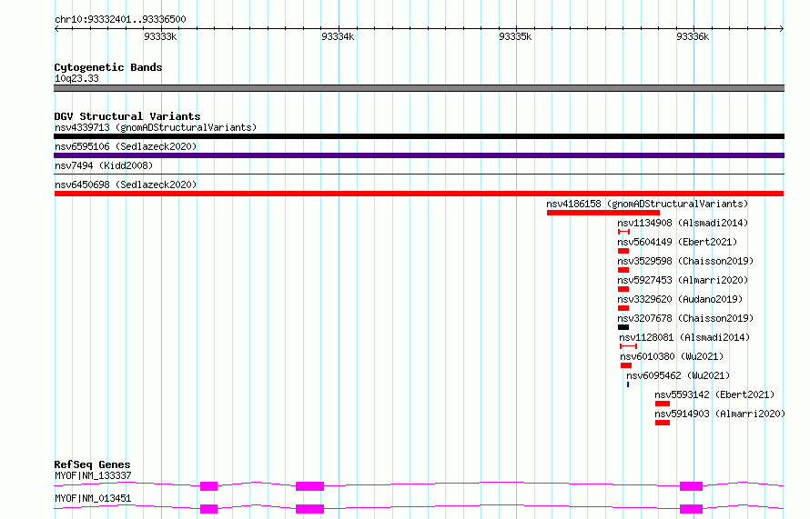This screenshot has width=810, height=519.
Task: Open nsv6010380 Wu2021 label
Action: (x=672, y=356)
